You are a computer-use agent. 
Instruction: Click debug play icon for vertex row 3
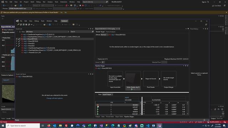(x=98, y=112)
